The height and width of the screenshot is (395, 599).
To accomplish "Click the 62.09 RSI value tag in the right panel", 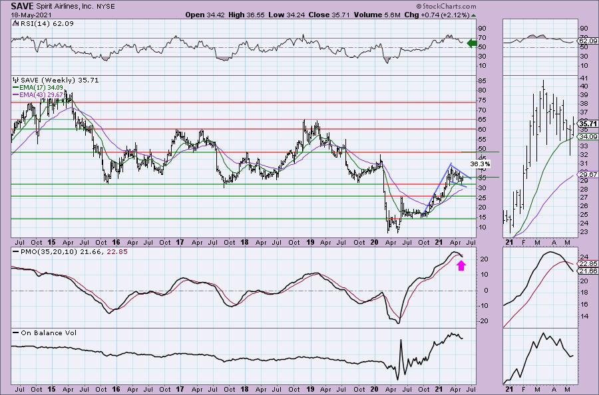I will (x=588, y=41).
